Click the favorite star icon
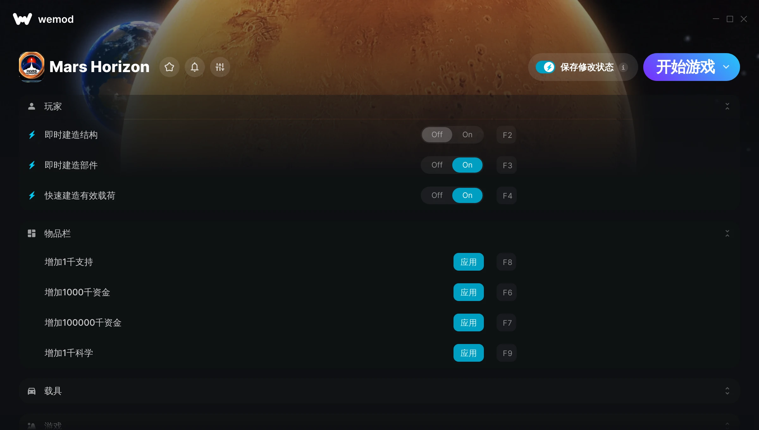This screenshot has width=759, height=430. [170, 67]
